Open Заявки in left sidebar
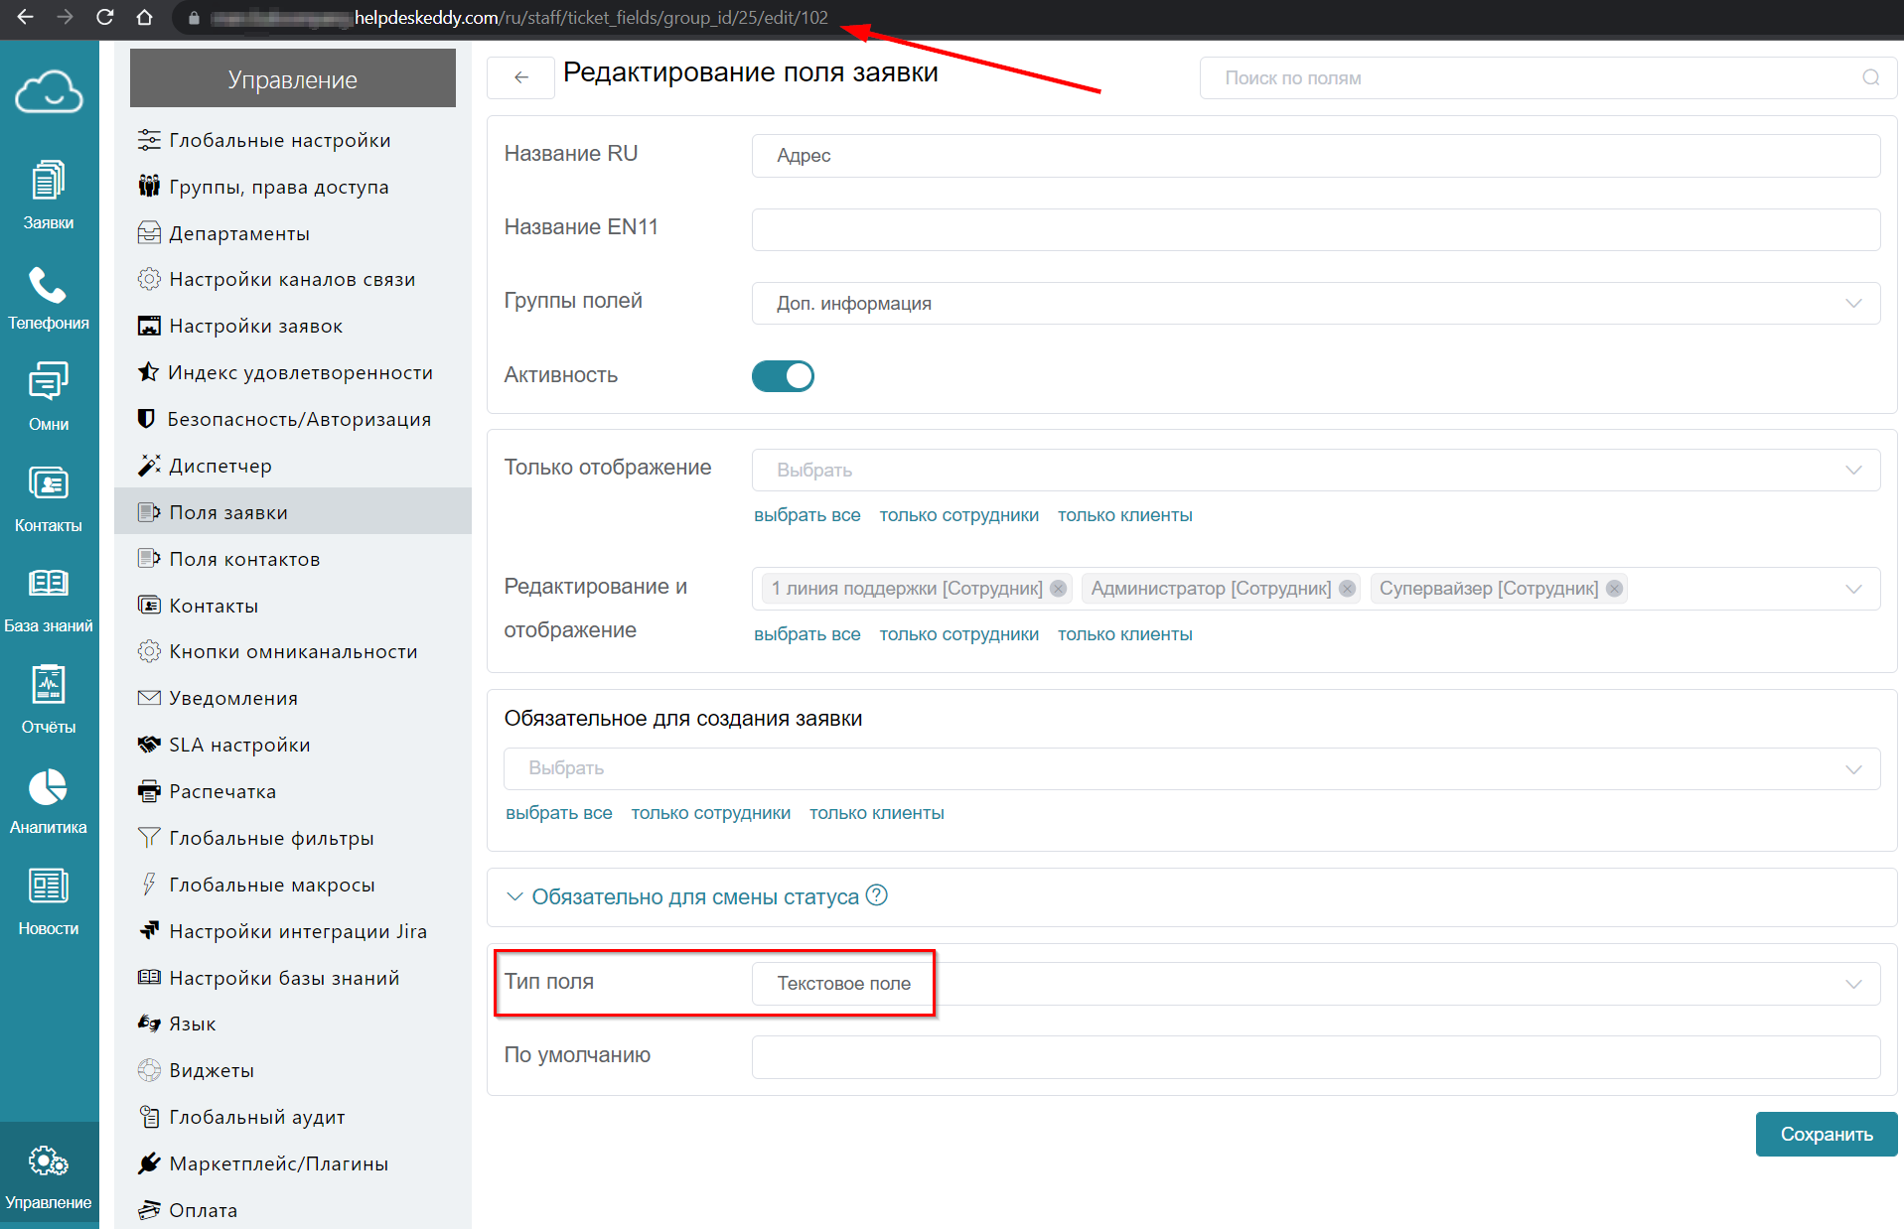Viewport: 1904px width, 1229px height. coord(49,196)
